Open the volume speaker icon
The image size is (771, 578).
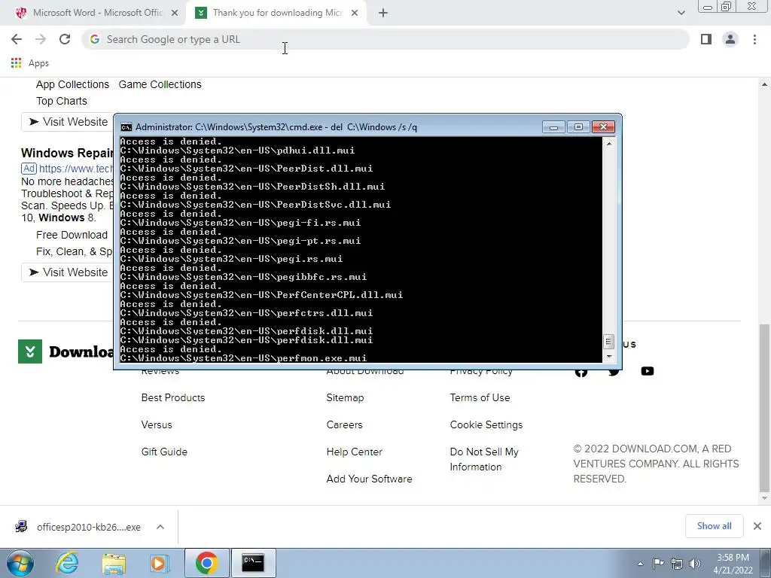(x=695, y=564)
